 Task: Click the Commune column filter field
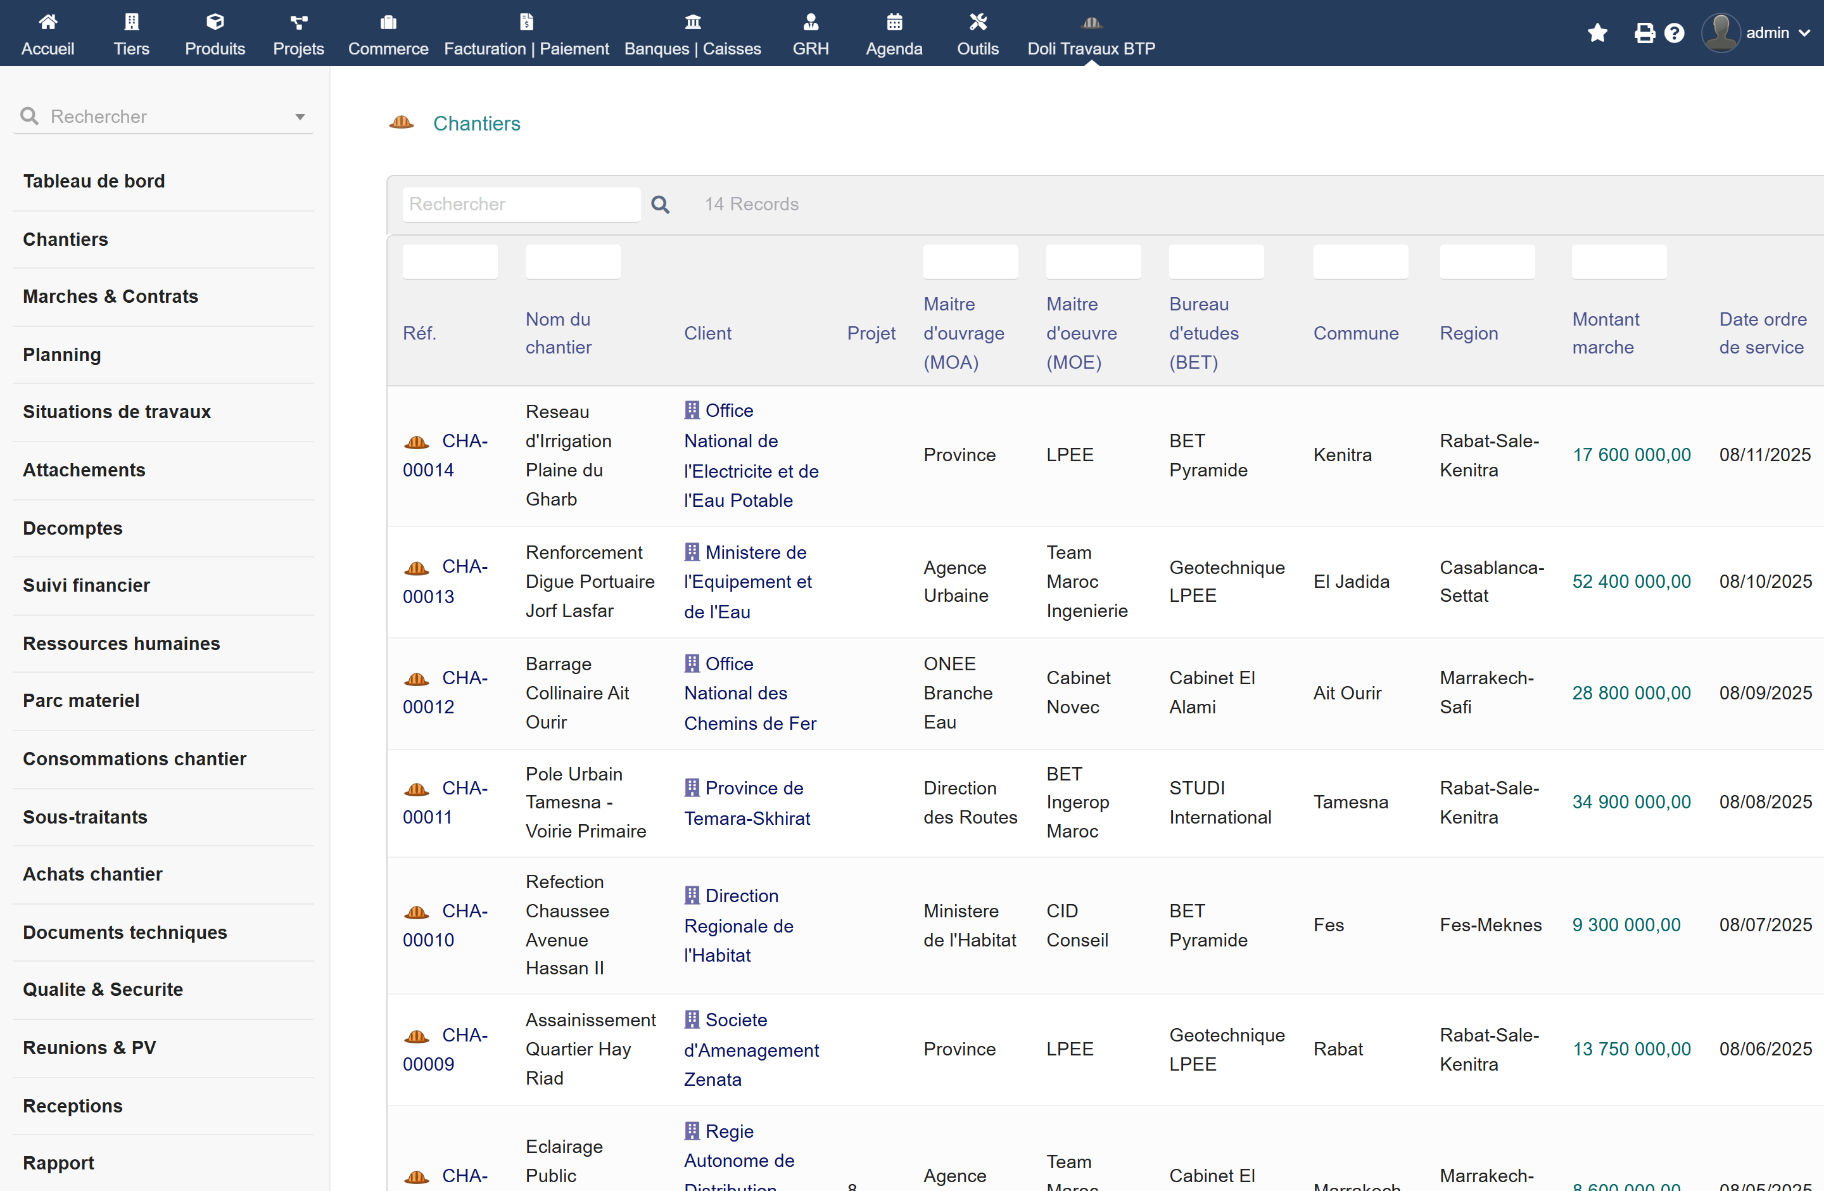pyautogui.click(x=1360, y=262)
